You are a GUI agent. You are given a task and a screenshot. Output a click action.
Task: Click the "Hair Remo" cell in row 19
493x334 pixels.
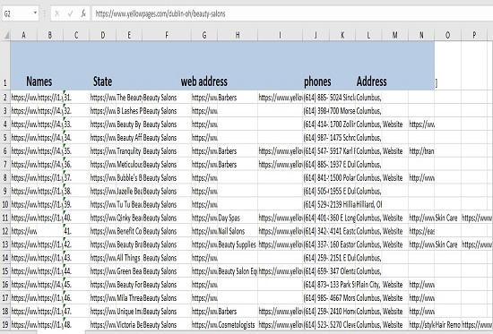coord(447,324)
